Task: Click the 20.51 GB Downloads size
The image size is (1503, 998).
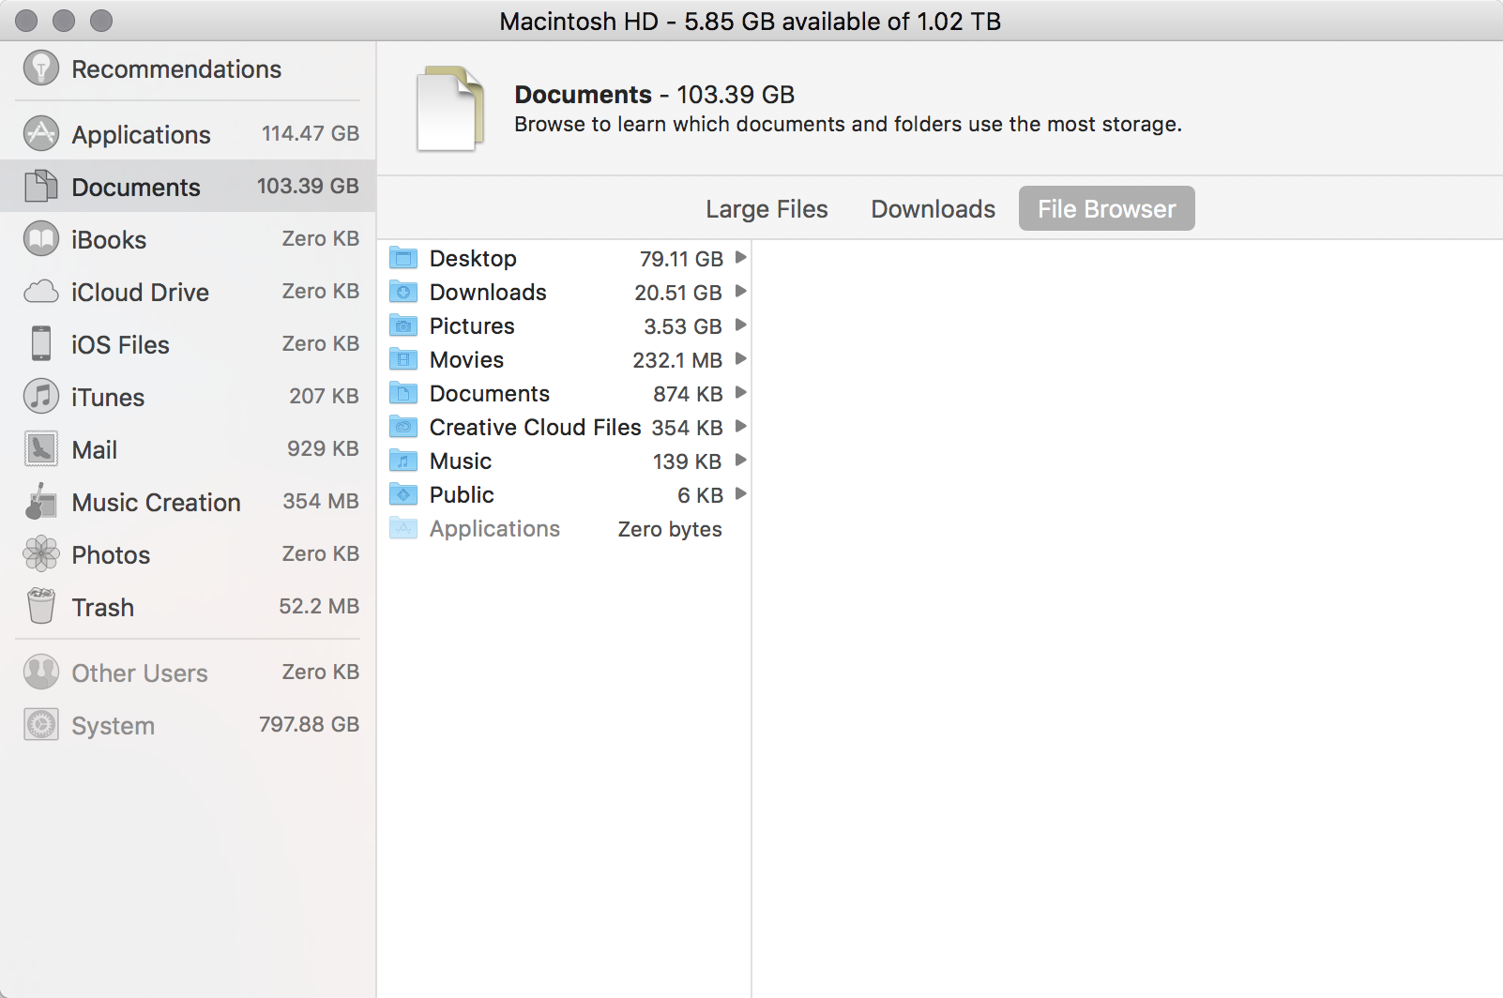Action: click(678, 293)
